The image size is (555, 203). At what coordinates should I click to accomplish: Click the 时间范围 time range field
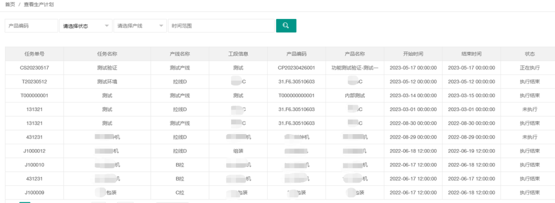coord(221,26)
